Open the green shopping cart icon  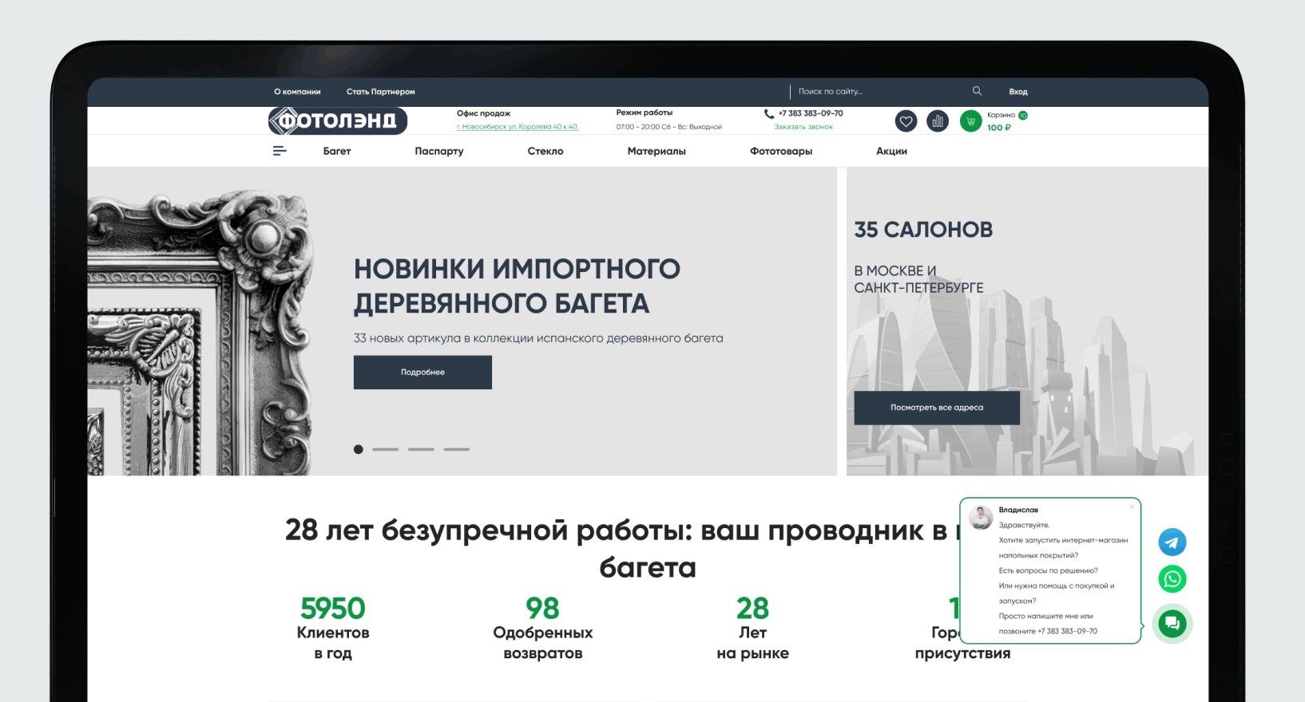coord(970,121)
